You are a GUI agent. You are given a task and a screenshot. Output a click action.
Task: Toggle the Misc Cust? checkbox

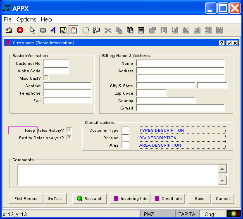46,78
